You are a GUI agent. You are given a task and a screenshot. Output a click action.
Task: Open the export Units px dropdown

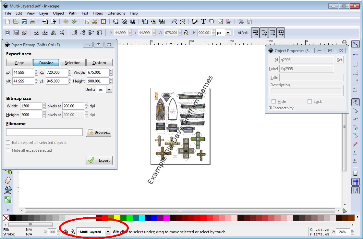109,90
